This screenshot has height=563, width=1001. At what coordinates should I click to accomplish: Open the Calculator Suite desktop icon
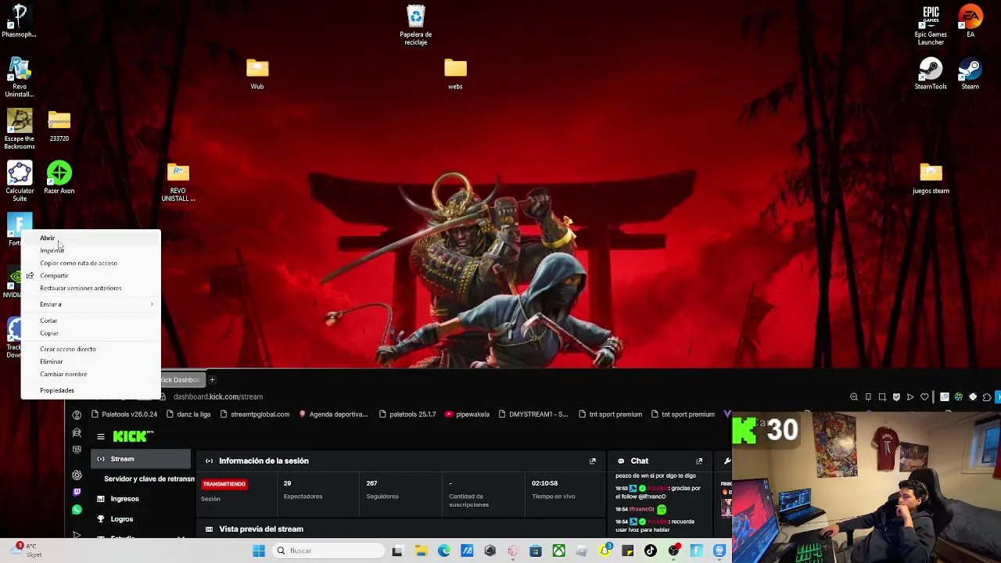click(20, 181)
